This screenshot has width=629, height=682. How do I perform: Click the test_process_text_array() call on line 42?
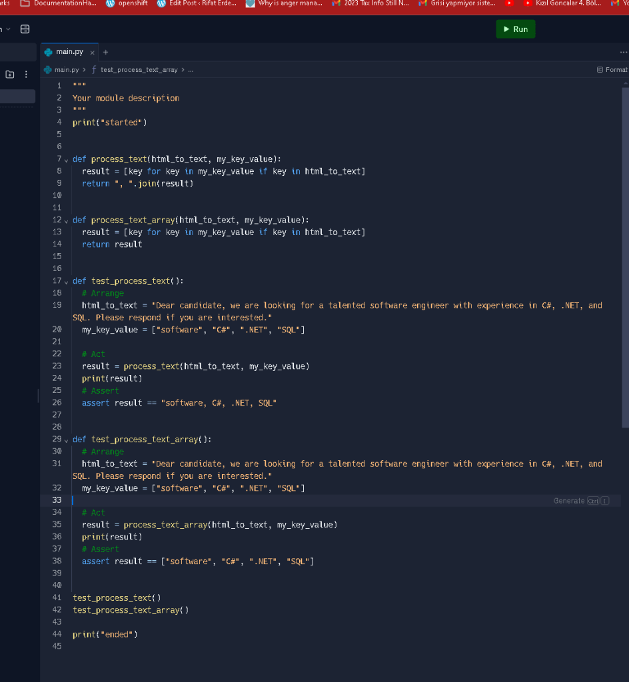pos(131,610)
